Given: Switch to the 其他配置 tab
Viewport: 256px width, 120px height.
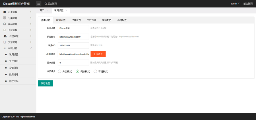Looking at the screenshot, I should [122, 20].
